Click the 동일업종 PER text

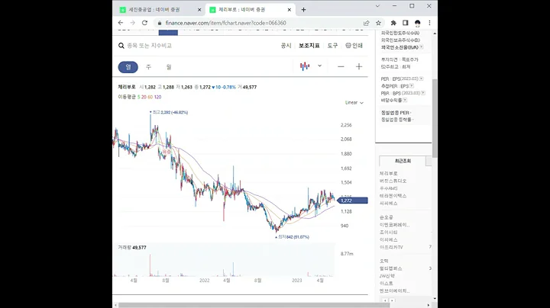point(396,113)
